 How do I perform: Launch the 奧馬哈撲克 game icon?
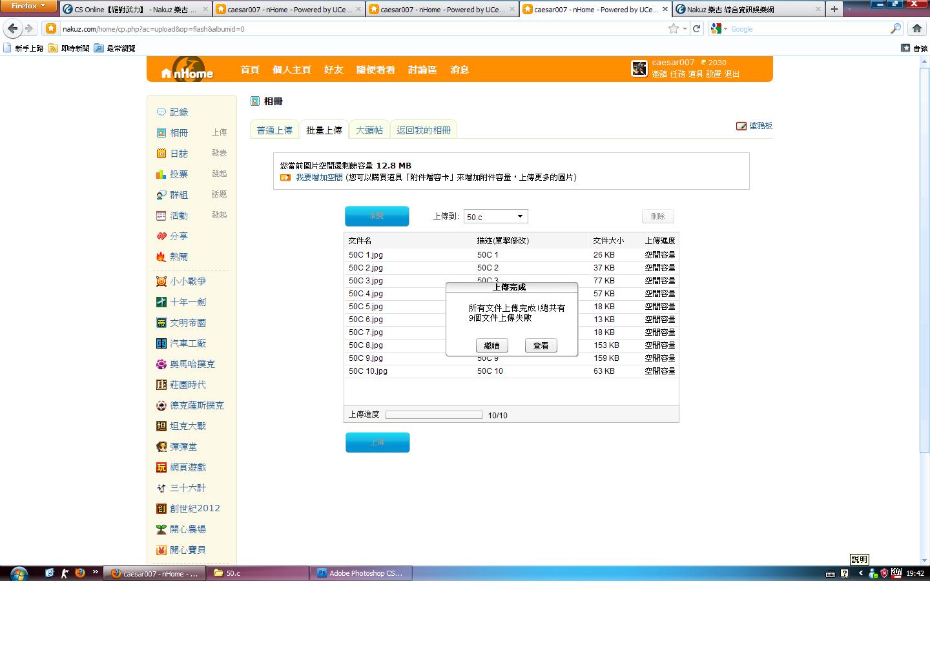pyautogui.click(x=161, y=364)
